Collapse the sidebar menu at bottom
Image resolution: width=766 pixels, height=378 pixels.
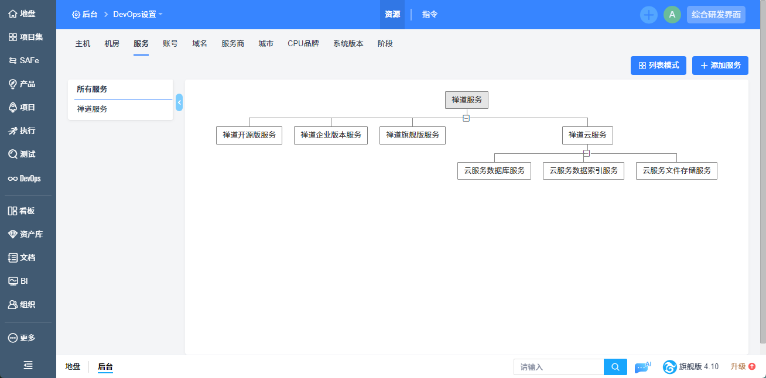[28, 365]
